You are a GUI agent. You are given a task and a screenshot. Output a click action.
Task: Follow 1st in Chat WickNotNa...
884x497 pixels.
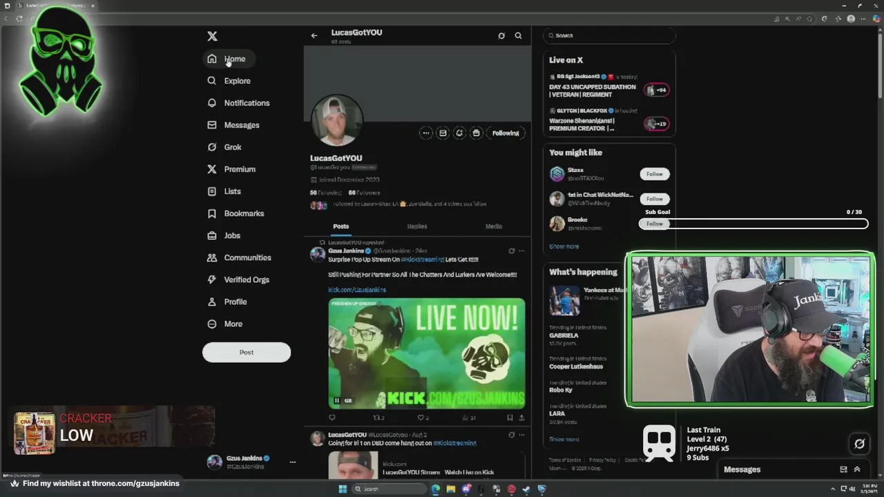click(655, 199)
